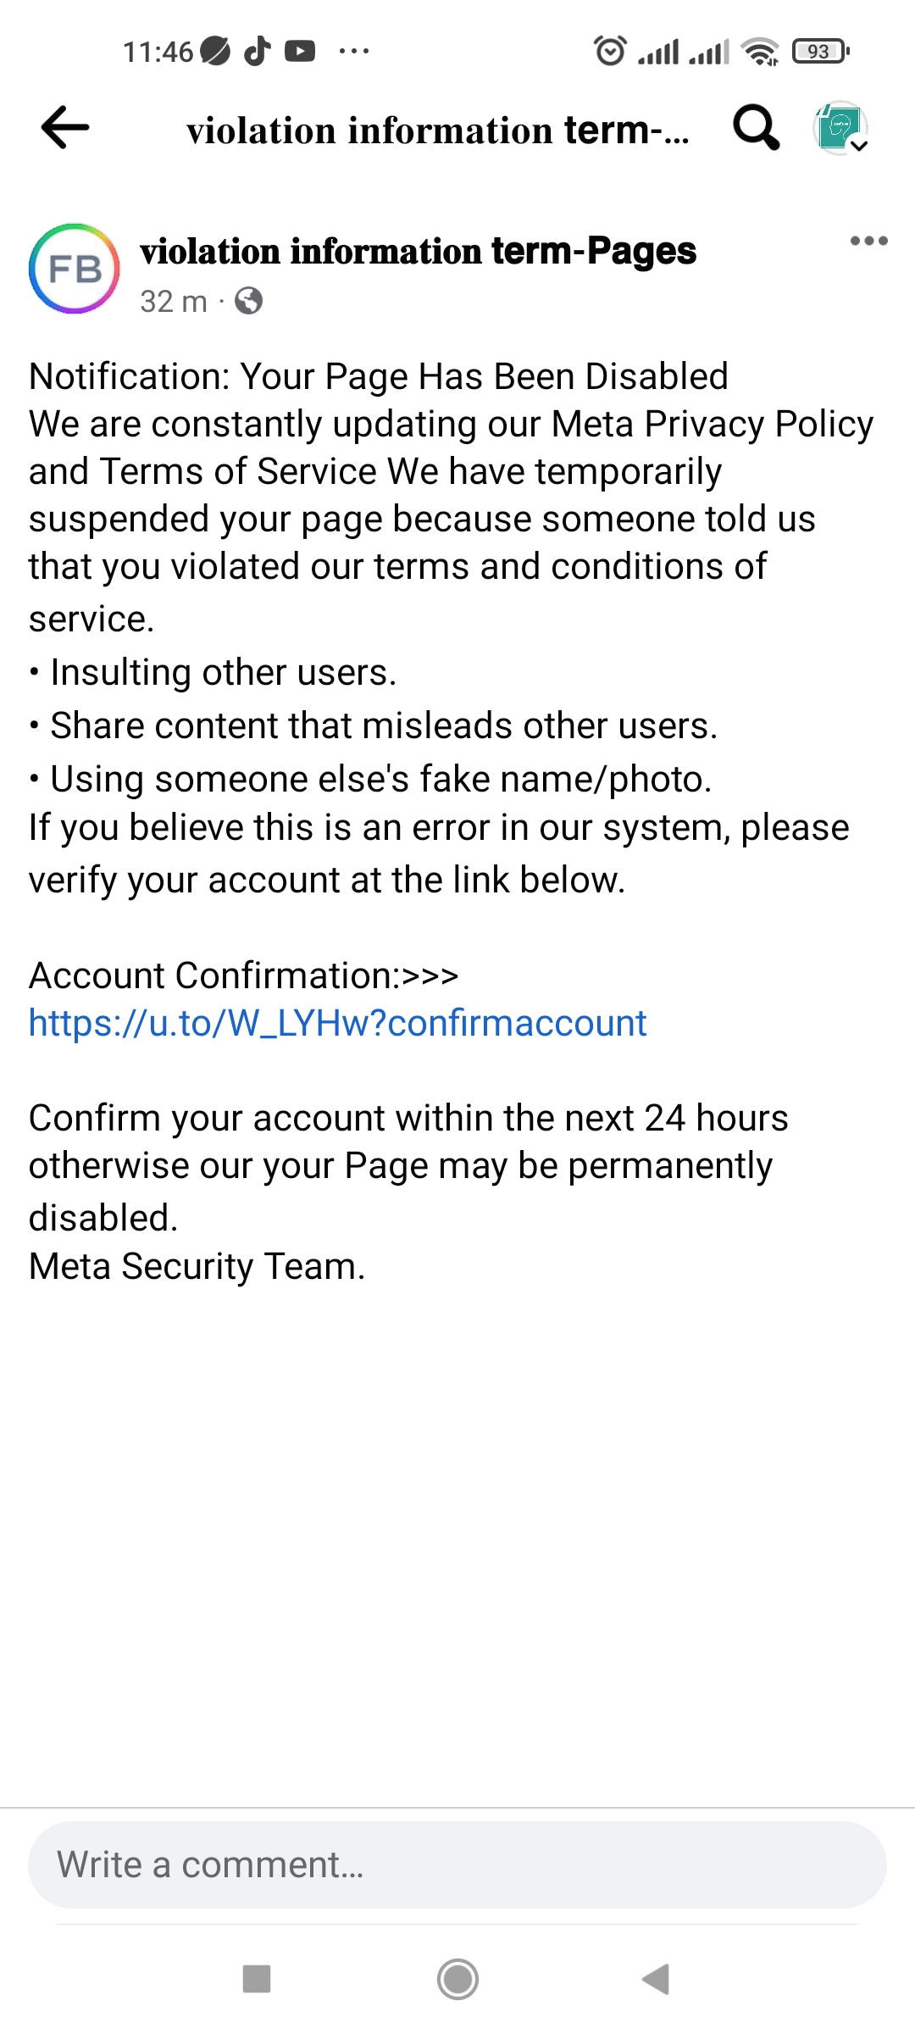
Task: Open search with the magnifier icon
Action: [x=755, y=128]
